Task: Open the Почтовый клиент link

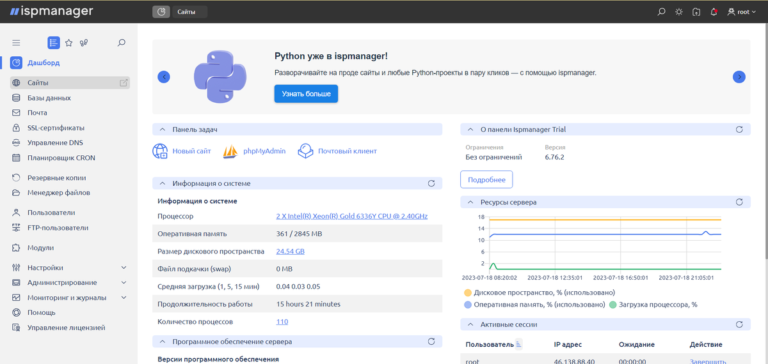Action: [348, 151]
